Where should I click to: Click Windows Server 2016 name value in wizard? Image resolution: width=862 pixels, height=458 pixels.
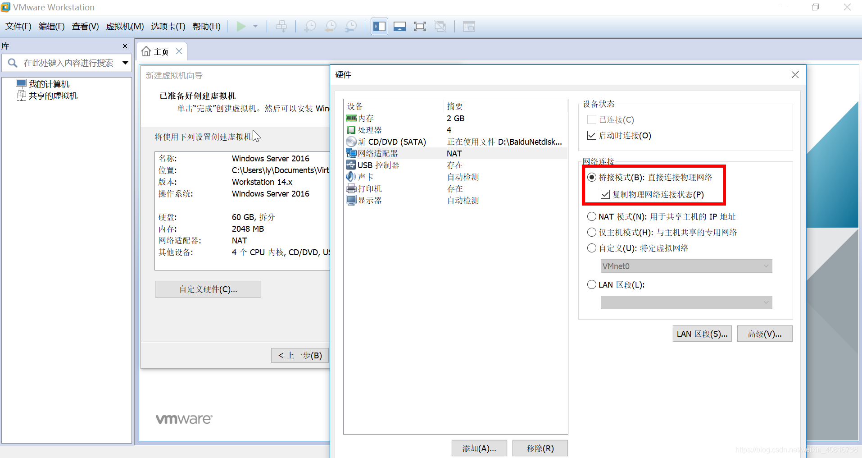(270, 158)
